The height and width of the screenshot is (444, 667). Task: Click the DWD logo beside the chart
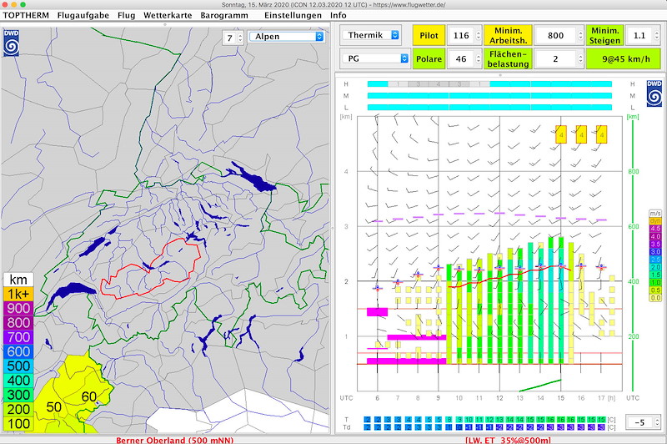pos(654,93)
